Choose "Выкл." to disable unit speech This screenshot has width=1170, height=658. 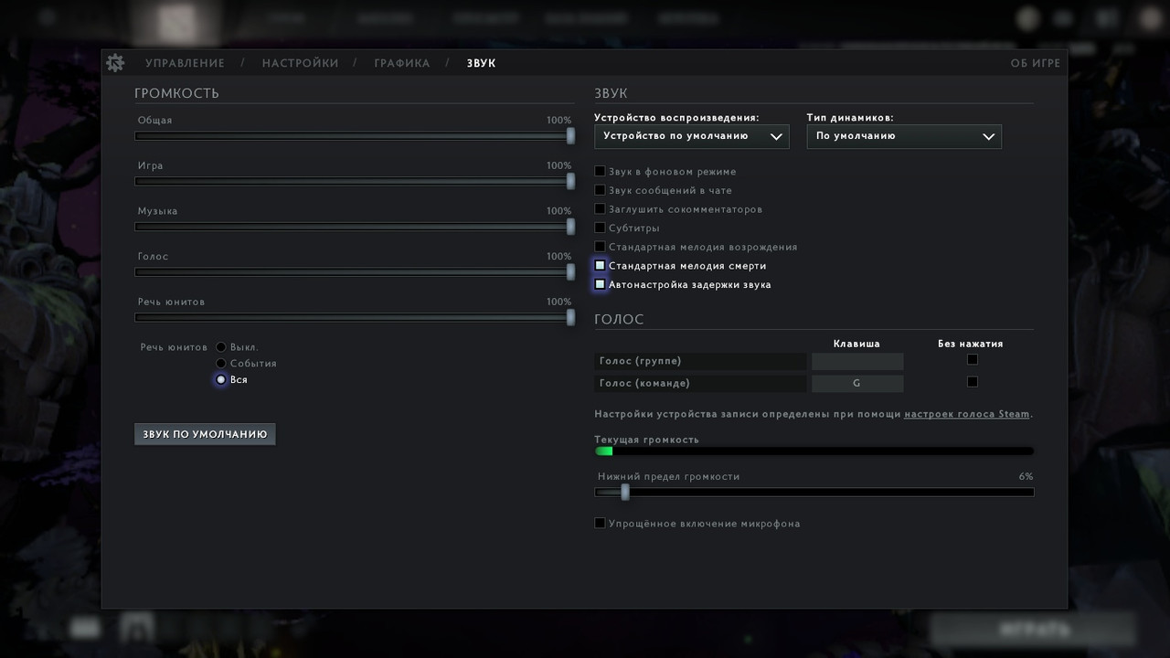(220, 346)
